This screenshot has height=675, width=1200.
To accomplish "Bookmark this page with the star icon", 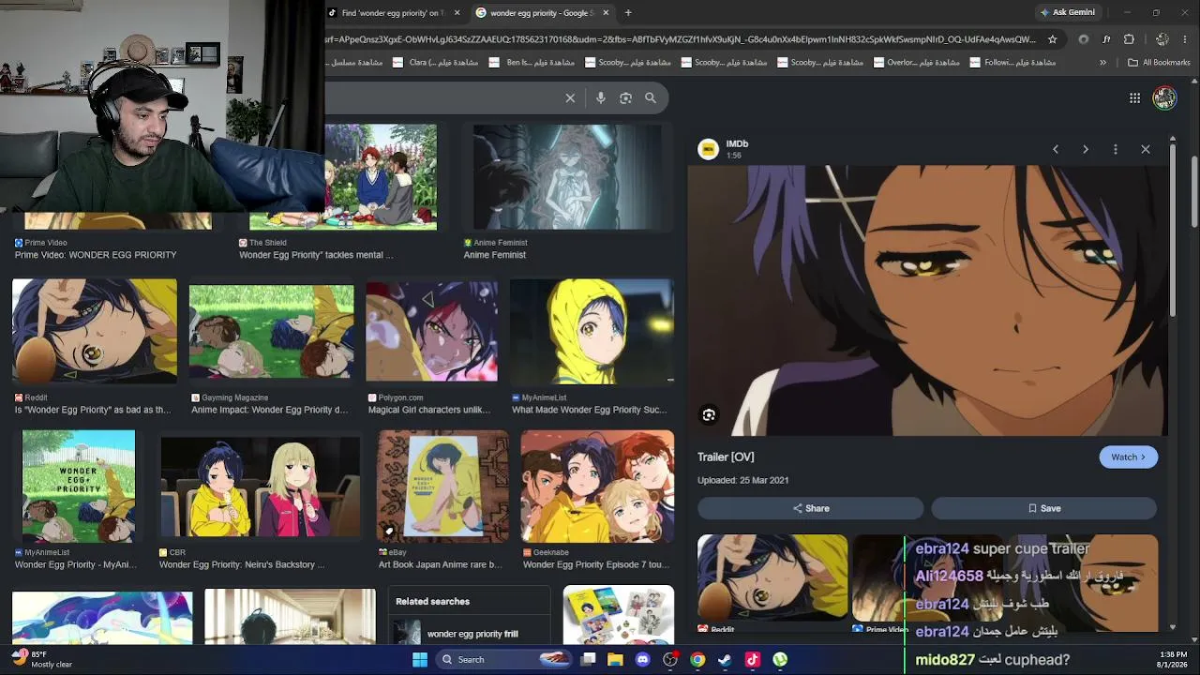I will 1053,39.
